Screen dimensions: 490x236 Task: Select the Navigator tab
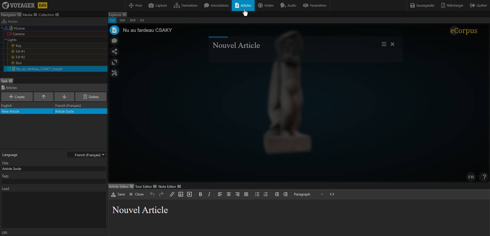[11, 15]
